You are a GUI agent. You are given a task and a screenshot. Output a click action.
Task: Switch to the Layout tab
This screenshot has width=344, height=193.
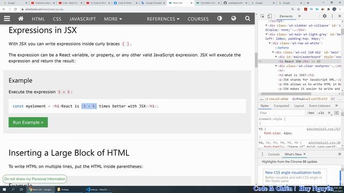299,106
